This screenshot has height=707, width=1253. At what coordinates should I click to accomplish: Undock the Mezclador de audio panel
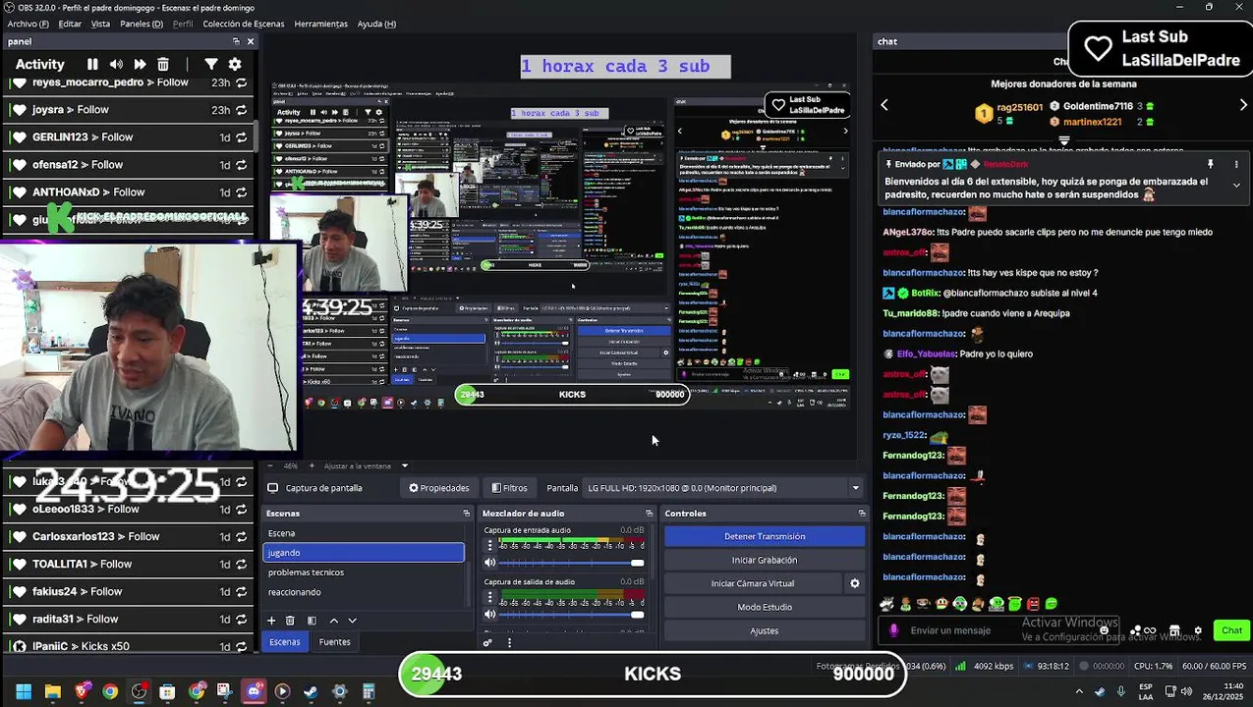(649, 514)
